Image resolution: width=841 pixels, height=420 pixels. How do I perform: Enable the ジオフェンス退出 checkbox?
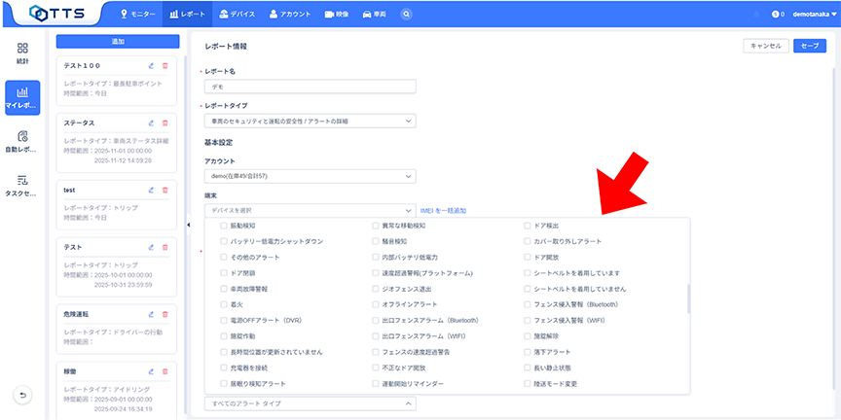376,289
